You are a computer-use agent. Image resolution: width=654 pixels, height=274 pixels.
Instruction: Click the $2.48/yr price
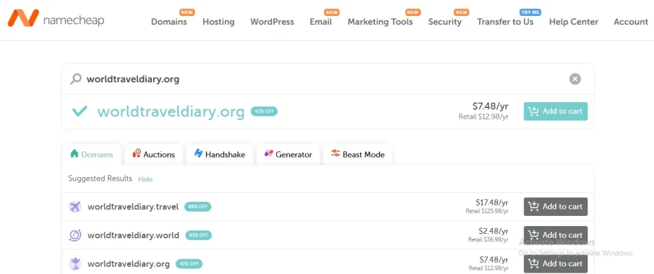pos(494,231)
